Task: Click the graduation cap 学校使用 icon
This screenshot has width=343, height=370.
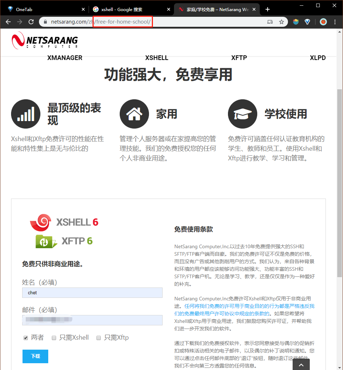Action: (243, 114)
